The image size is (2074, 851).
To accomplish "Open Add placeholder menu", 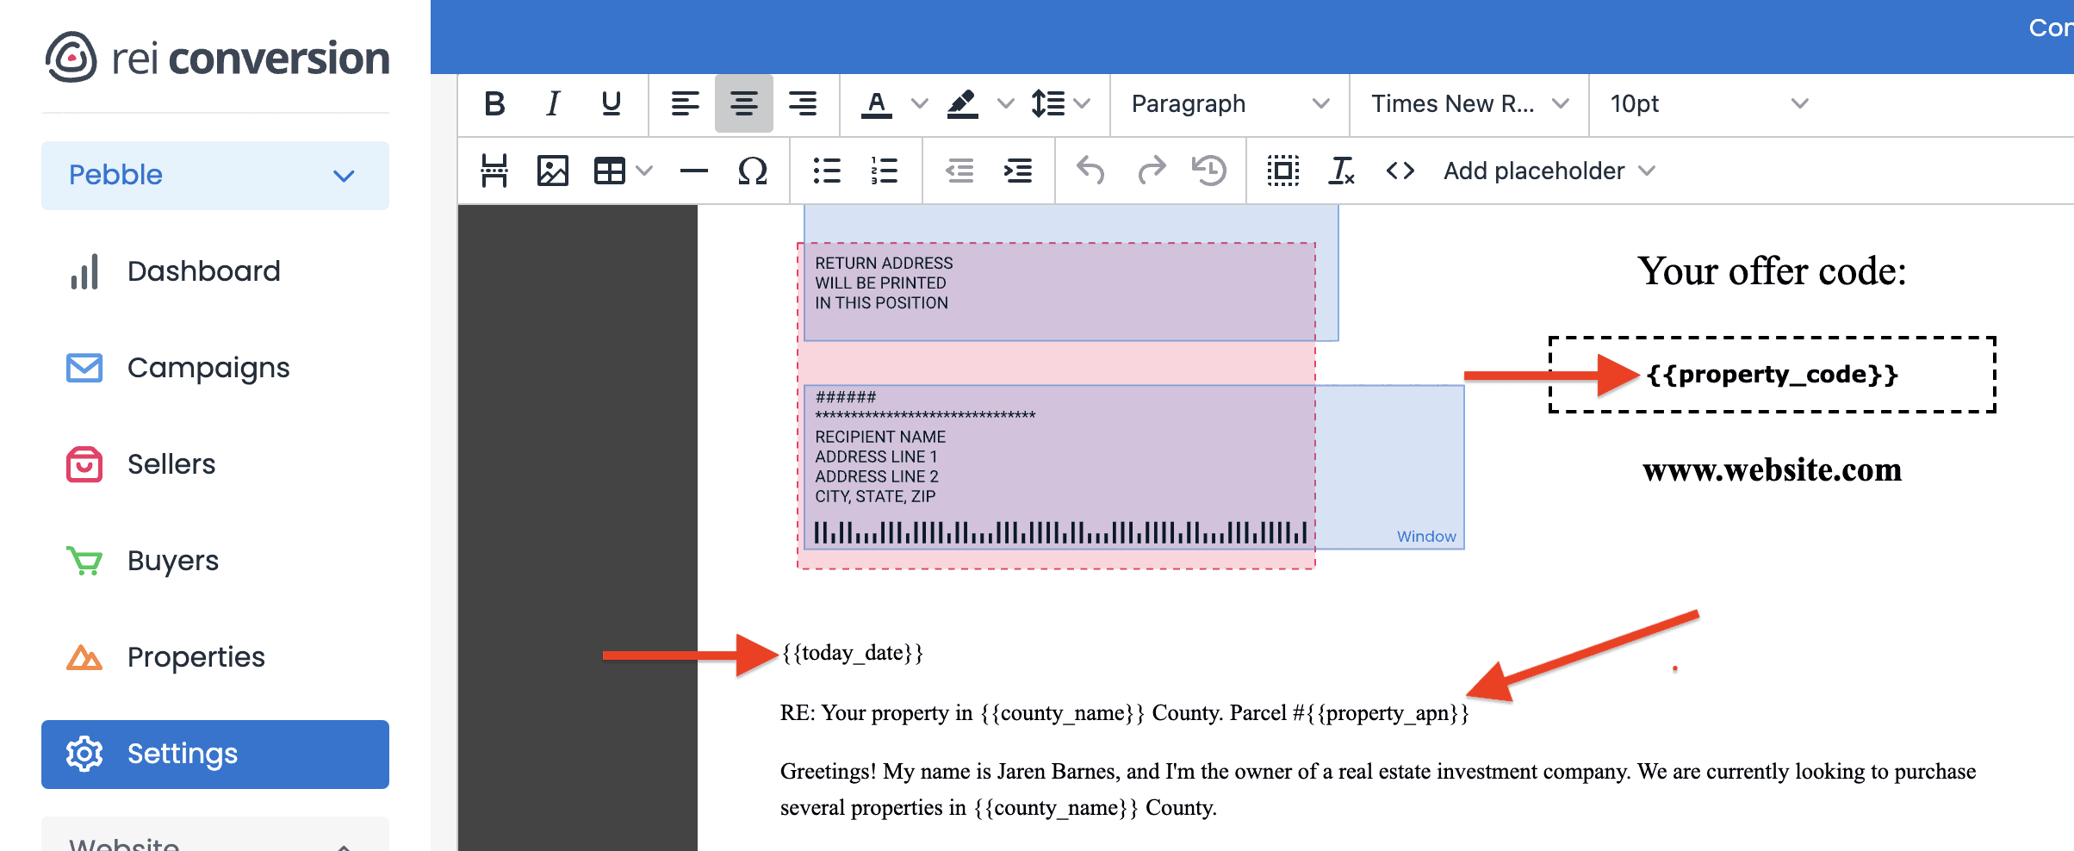I will (x=1549, y=171).
